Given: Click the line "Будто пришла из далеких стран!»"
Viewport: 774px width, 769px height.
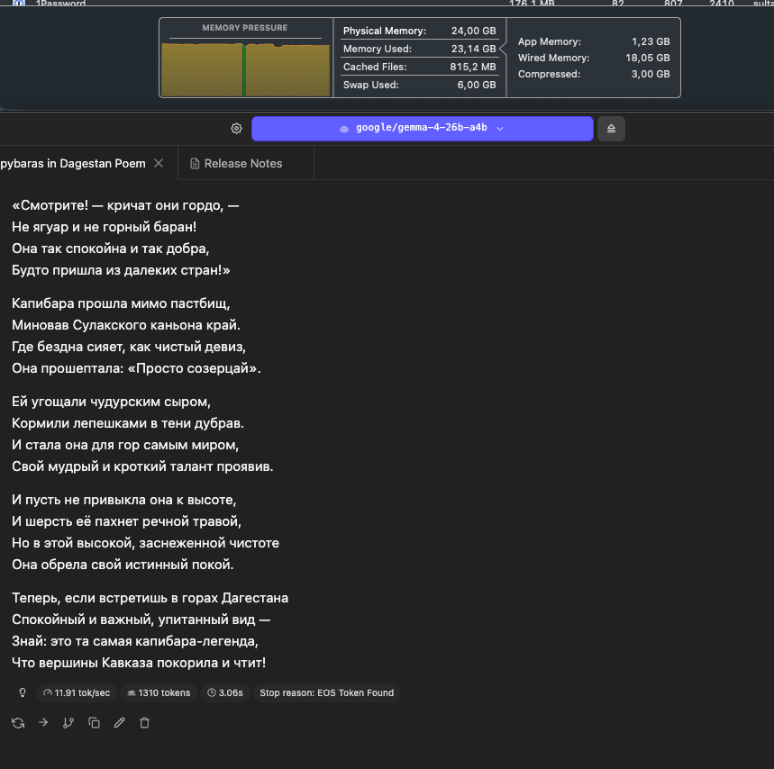Looking at the screenshot, I should click(x=121, y=270).
